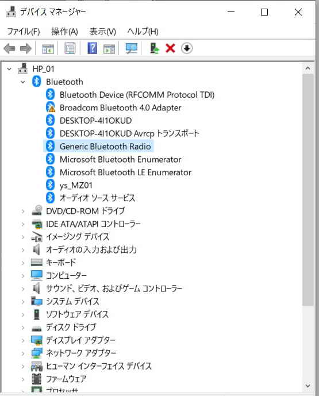Open the 操作(A) menu
The image size is (319, 396).
pyautogui.click(x=64, y=32)
